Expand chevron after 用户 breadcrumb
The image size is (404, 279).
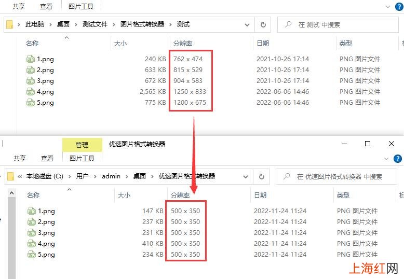pos(96,176)
